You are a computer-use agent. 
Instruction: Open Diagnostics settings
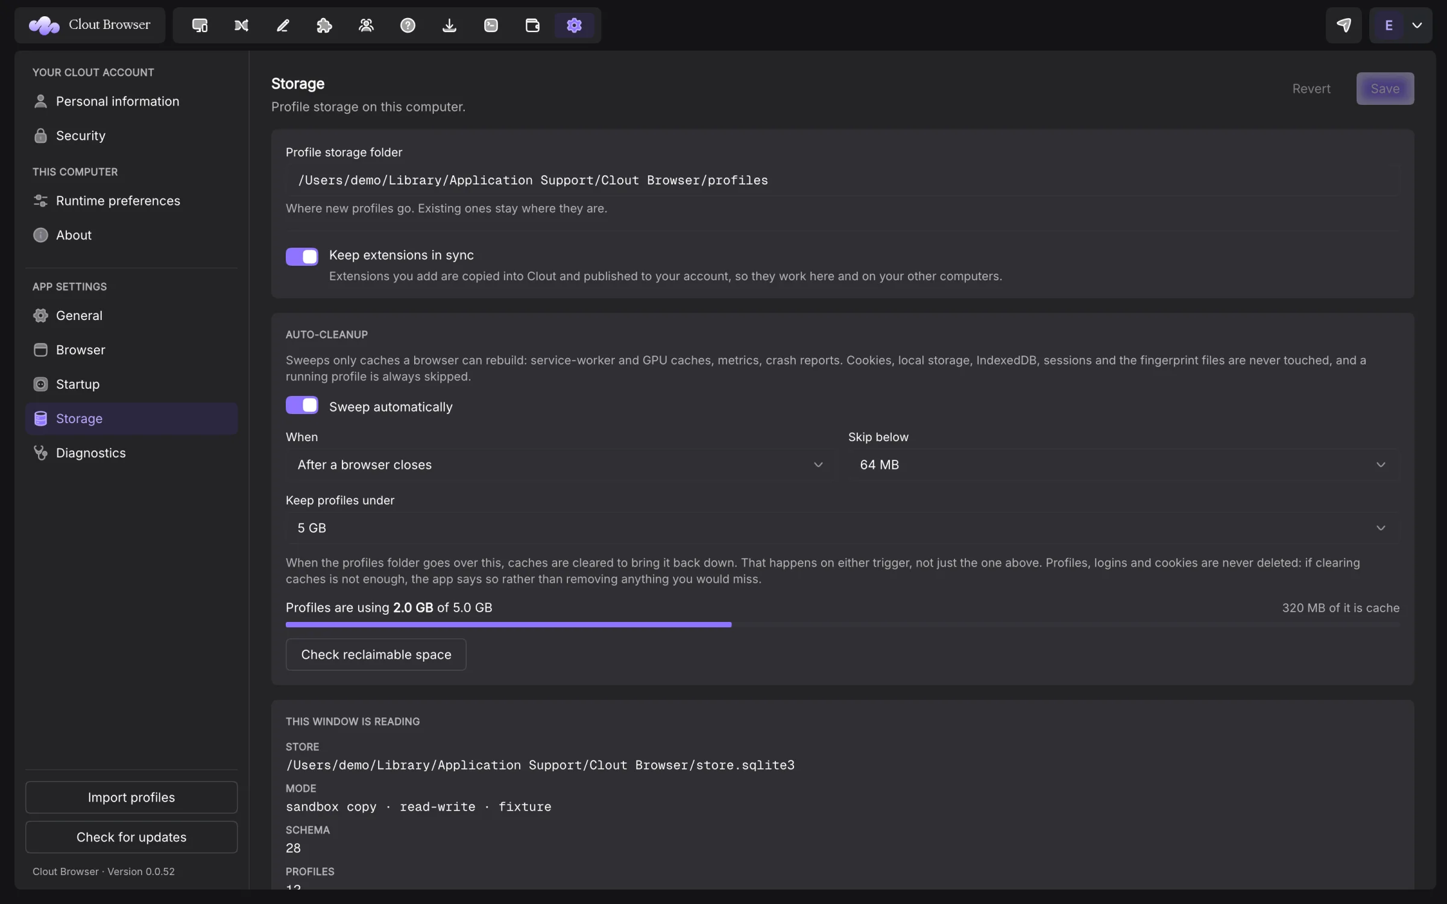pos(131,453)
